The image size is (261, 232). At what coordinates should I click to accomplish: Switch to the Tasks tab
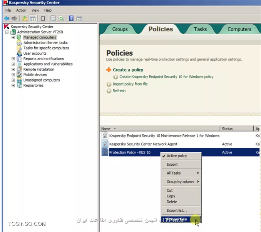200,29
